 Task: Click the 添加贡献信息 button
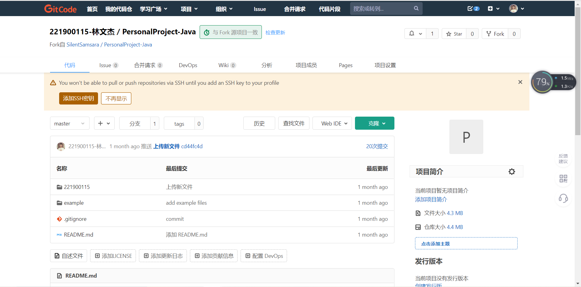[214, 256]
